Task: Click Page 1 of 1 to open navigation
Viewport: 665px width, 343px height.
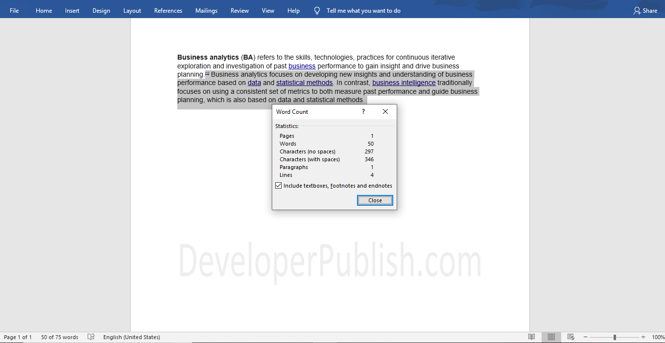Action: (18, 337)
